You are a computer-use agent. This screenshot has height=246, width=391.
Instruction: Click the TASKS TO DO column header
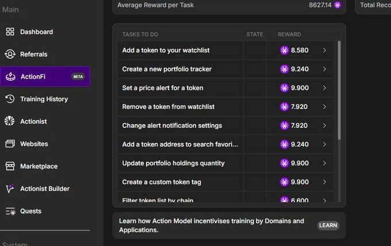tap(140, 34)
